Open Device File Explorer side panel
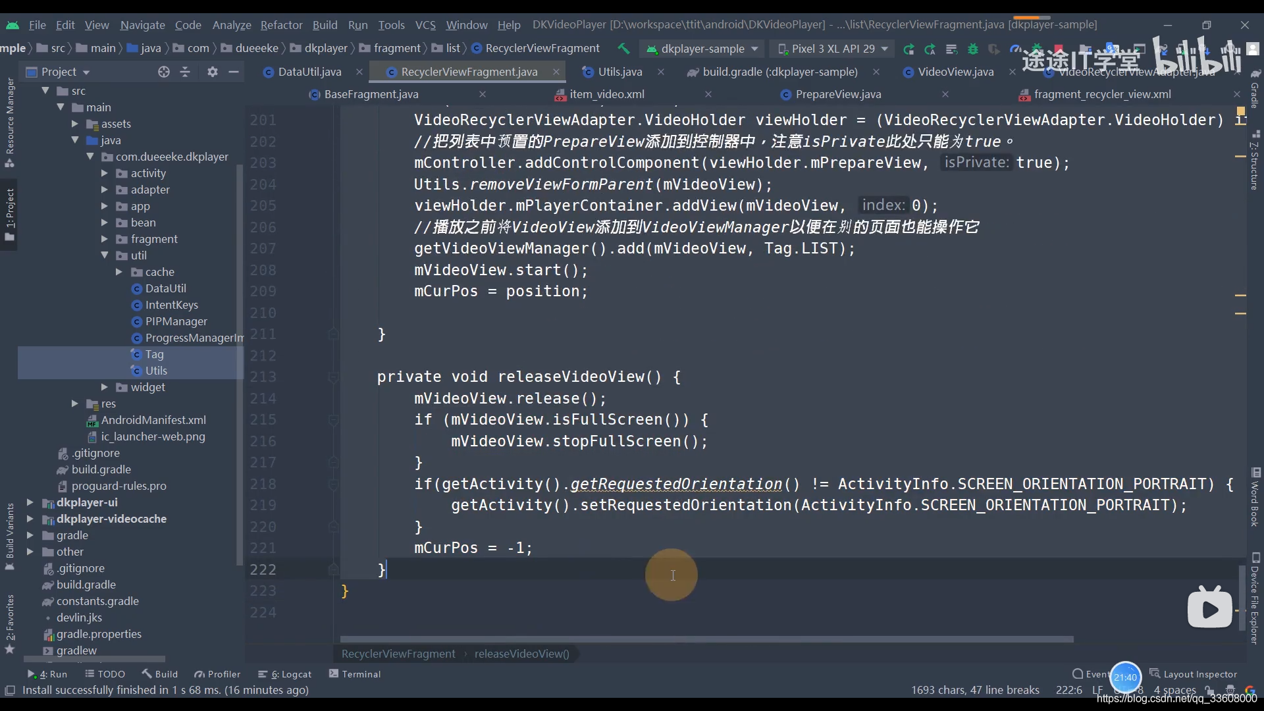 [x=1255, y=598]
